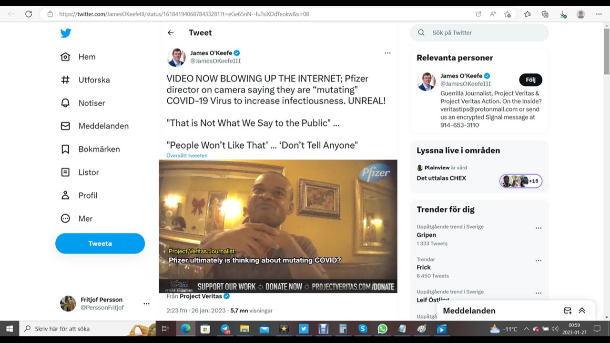Open Skype from the taskbar
Image resolution: width=610 pixels, height=343 pixels.
click(x=363, y=329)
